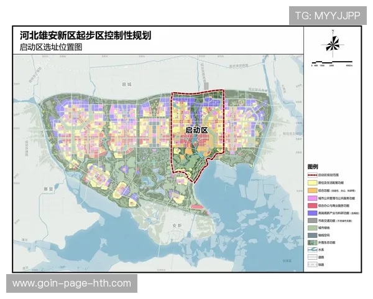The image size is (373, 299).
Task: Click the 图例 legend heading
Action: [314, 167]
